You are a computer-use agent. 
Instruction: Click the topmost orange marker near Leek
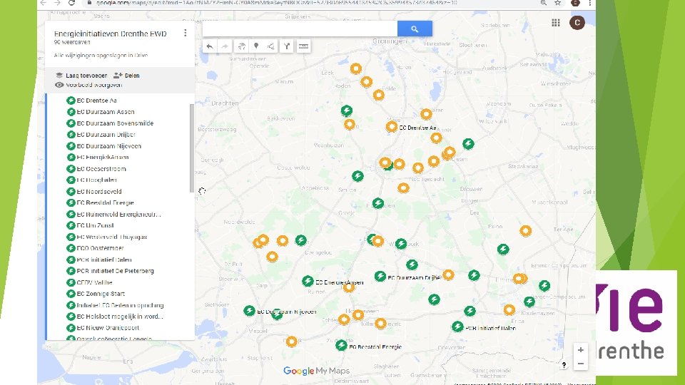[356, 68]
